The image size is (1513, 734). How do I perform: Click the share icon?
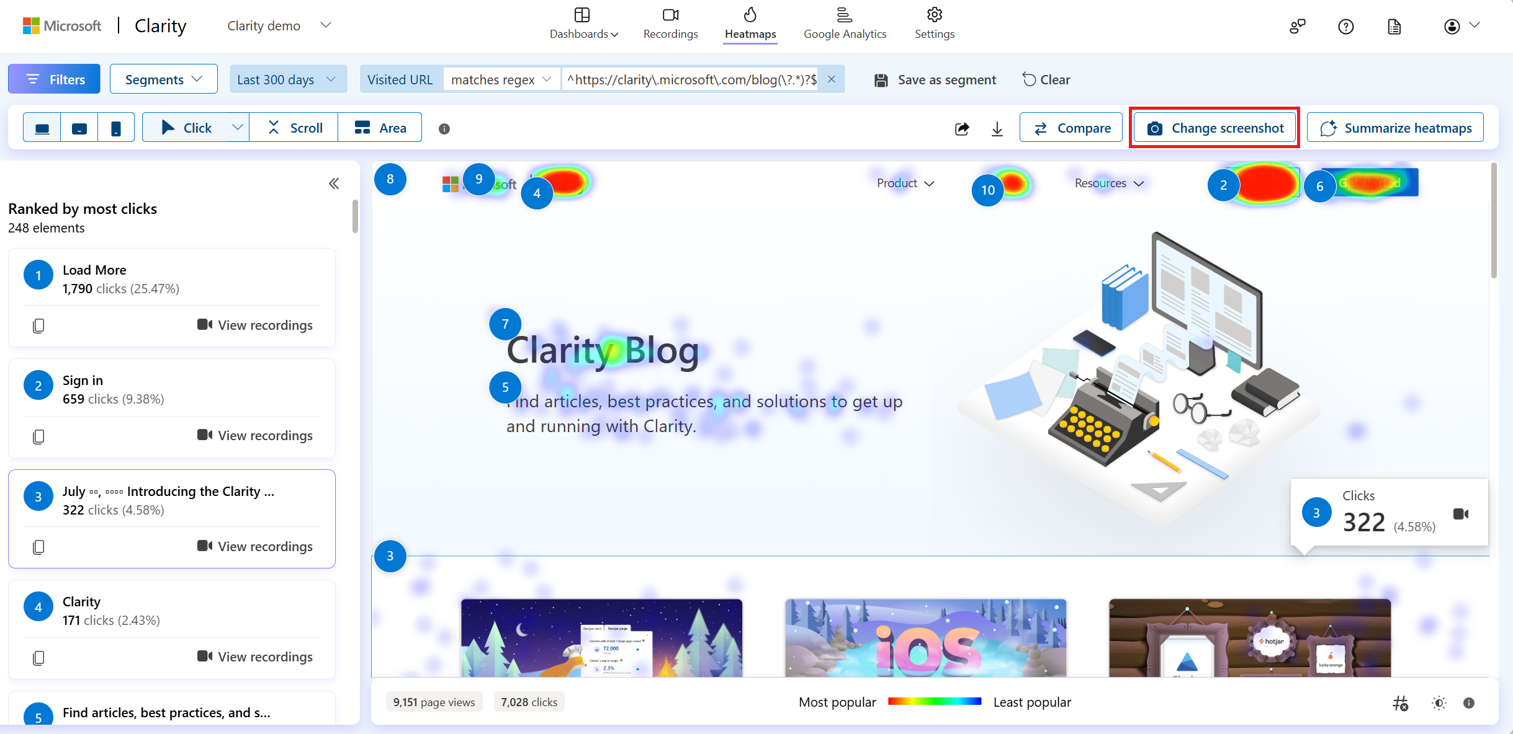point(961,127)
